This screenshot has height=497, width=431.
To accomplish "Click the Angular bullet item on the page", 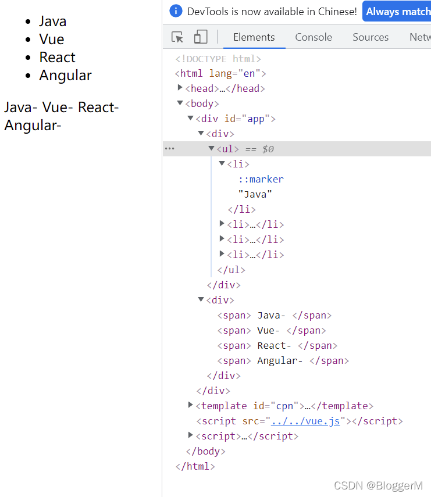I will [x=65, y=76].
